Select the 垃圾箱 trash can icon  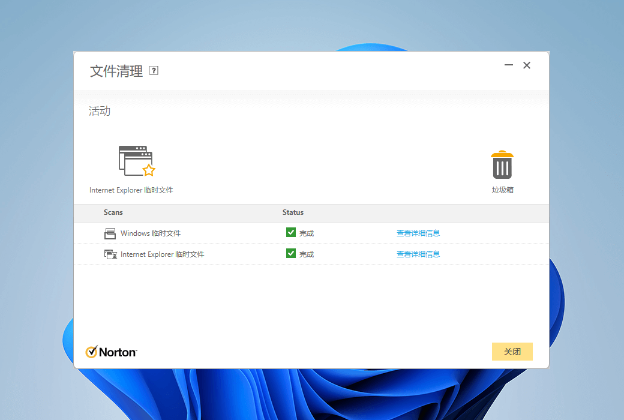[502, 165]
